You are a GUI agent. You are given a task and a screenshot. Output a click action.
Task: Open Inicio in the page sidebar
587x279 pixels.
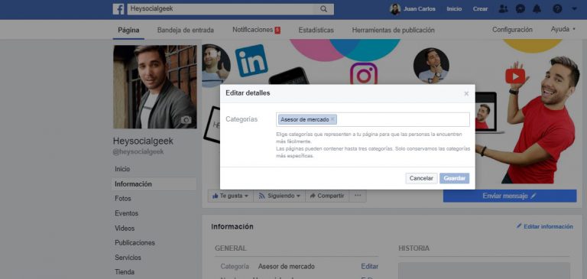coord(122,169)
